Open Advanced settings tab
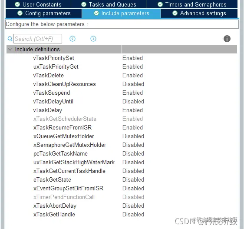 [199, 13]
